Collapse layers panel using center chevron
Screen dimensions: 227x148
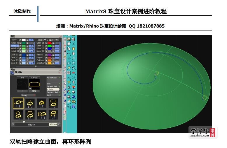[x=36, y=66]
